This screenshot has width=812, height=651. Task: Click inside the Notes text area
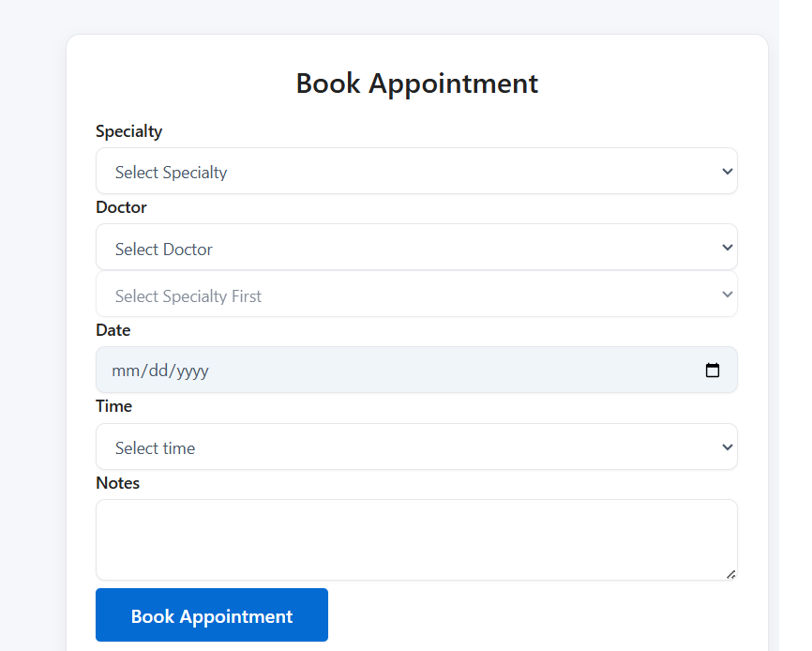click(x=416, y=539)
